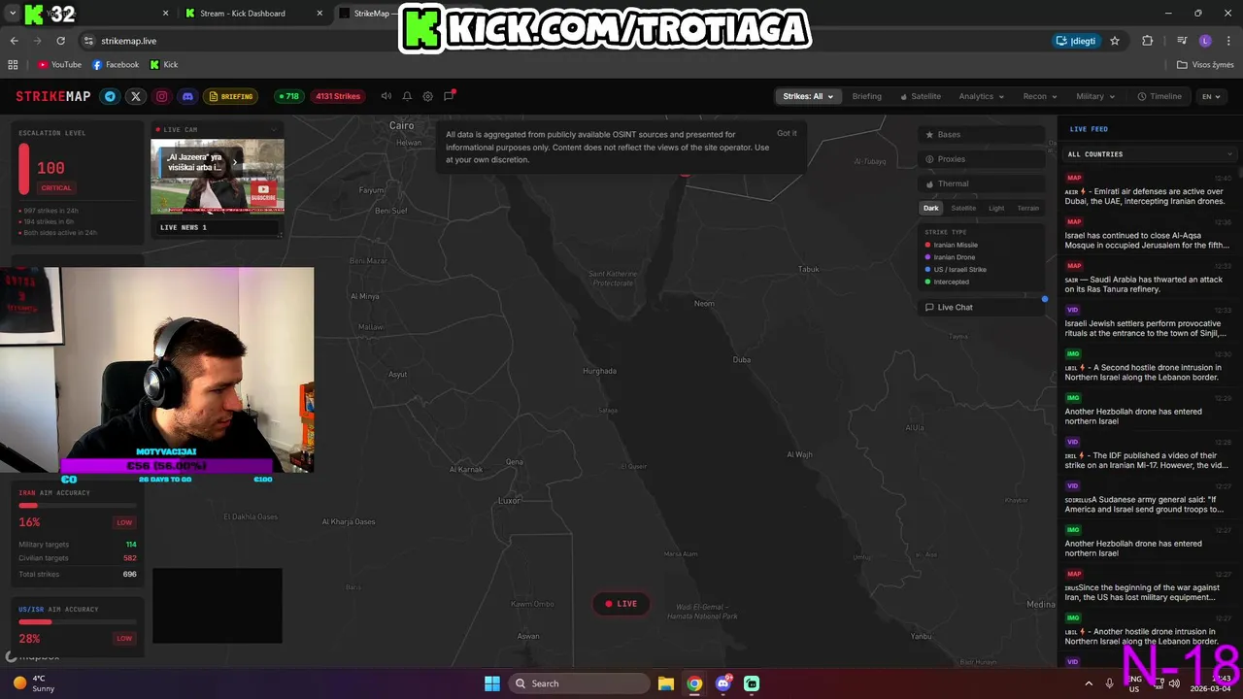
Task: Bookmark this page with the star icon
Action: coord(1115,41)
